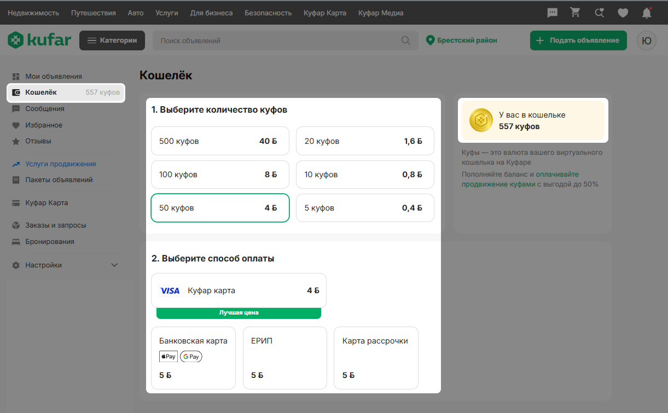Select the 50 куфов option
The image size is (668, 413).
[x=220, y=208]
